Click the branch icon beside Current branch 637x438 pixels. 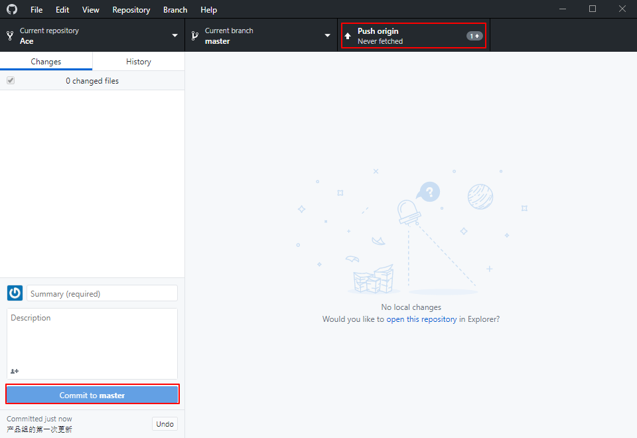[194, 36]
